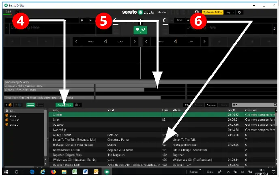
Task: Sort library by length column header
Action: tap(232, 110)
